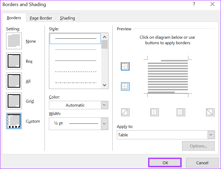Viewport: 221px width, 169px height.
Task: Switch to the Borders tab
Action: (14, 18)
